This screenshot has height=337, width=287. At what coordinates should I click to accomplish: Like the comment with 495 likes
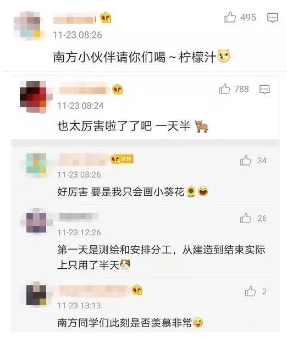coord(230,17)
